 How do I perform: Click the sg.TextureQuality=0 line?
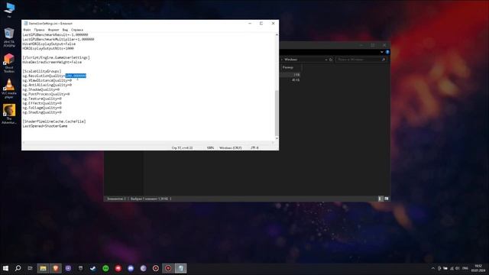(42, 99)
